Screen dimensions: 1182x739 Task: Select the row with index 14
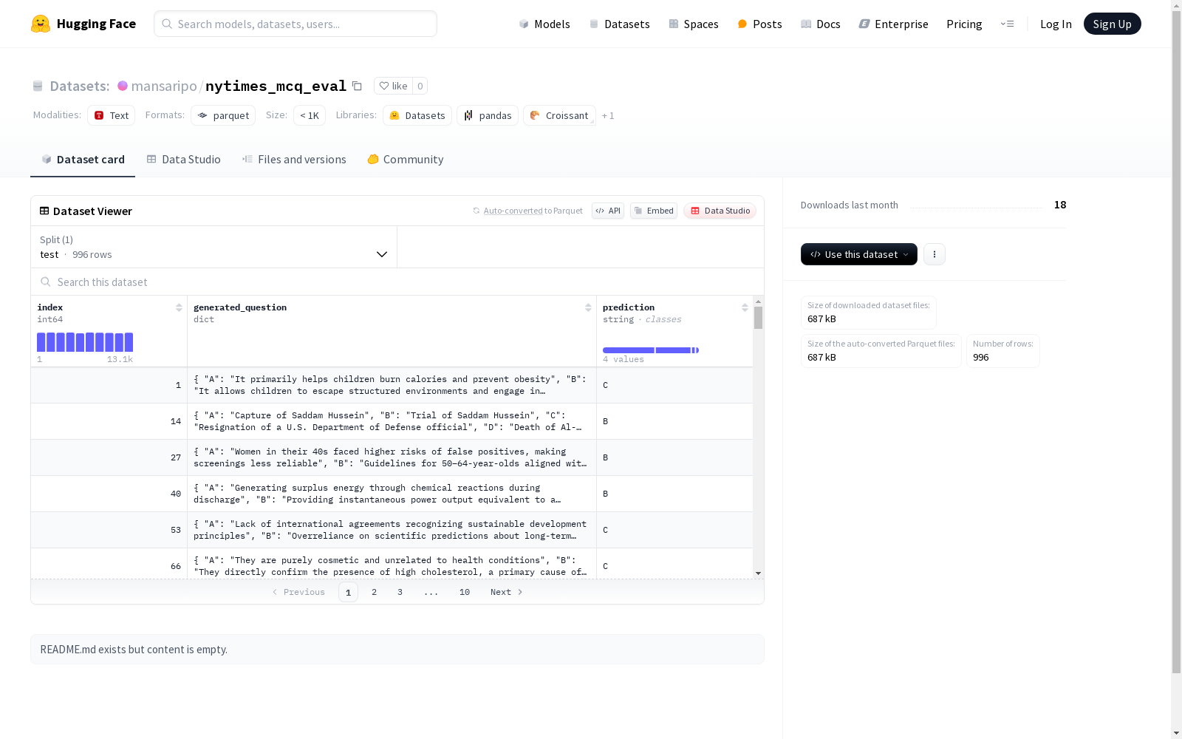coord(392,421)
